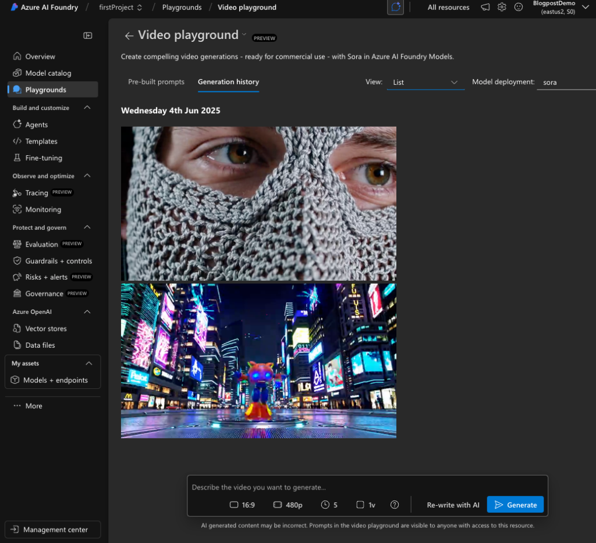The height and width of the screenshot is (543, 596).
Task: Open the neon city robot video thumbnail
Action: 258,360
